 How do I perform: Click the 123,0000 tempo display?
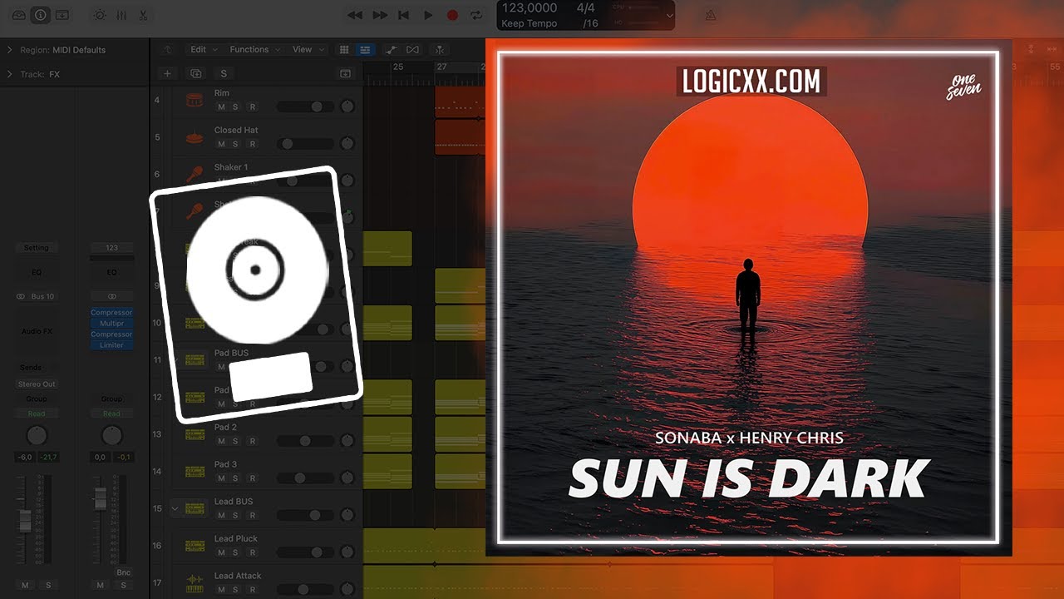point(530,7)
